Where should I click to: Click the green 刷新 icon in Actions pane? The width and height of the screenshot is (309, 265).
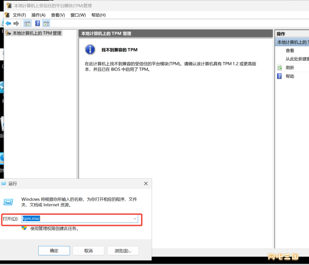pyautogui.click(x=279, y=68)
